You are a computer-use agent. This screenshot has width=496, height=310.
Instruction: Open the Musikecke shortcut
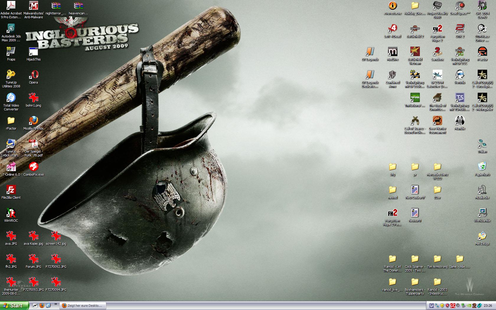pos(482,192)
